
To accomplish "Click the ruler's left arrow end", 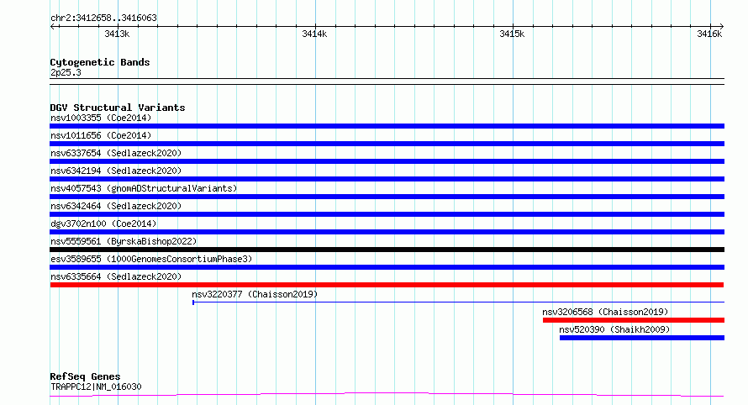I will pyautogui.click(x=52, y=27).
